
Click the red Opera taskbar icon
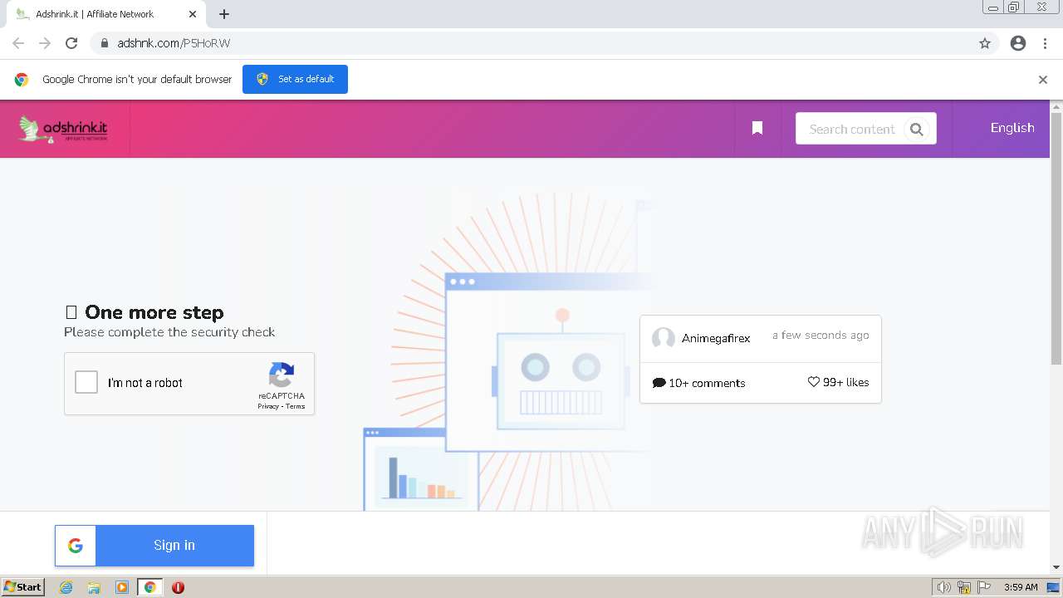tap(178, 587)
